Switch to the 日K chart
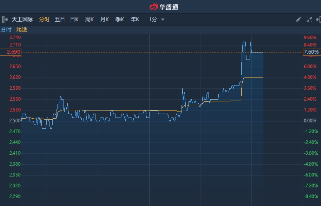The image size is (321, 206). [74, 19]
